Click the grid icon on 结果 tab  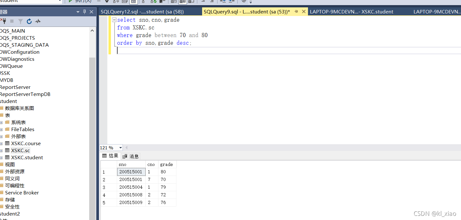coord(104,156)
